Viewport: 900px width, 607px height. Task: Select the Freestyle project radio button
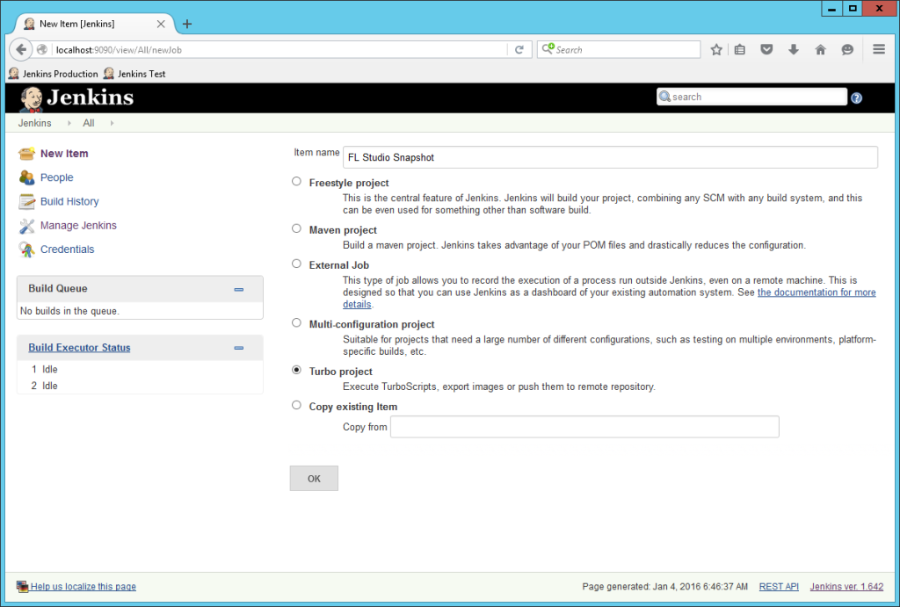coord(296,180)
